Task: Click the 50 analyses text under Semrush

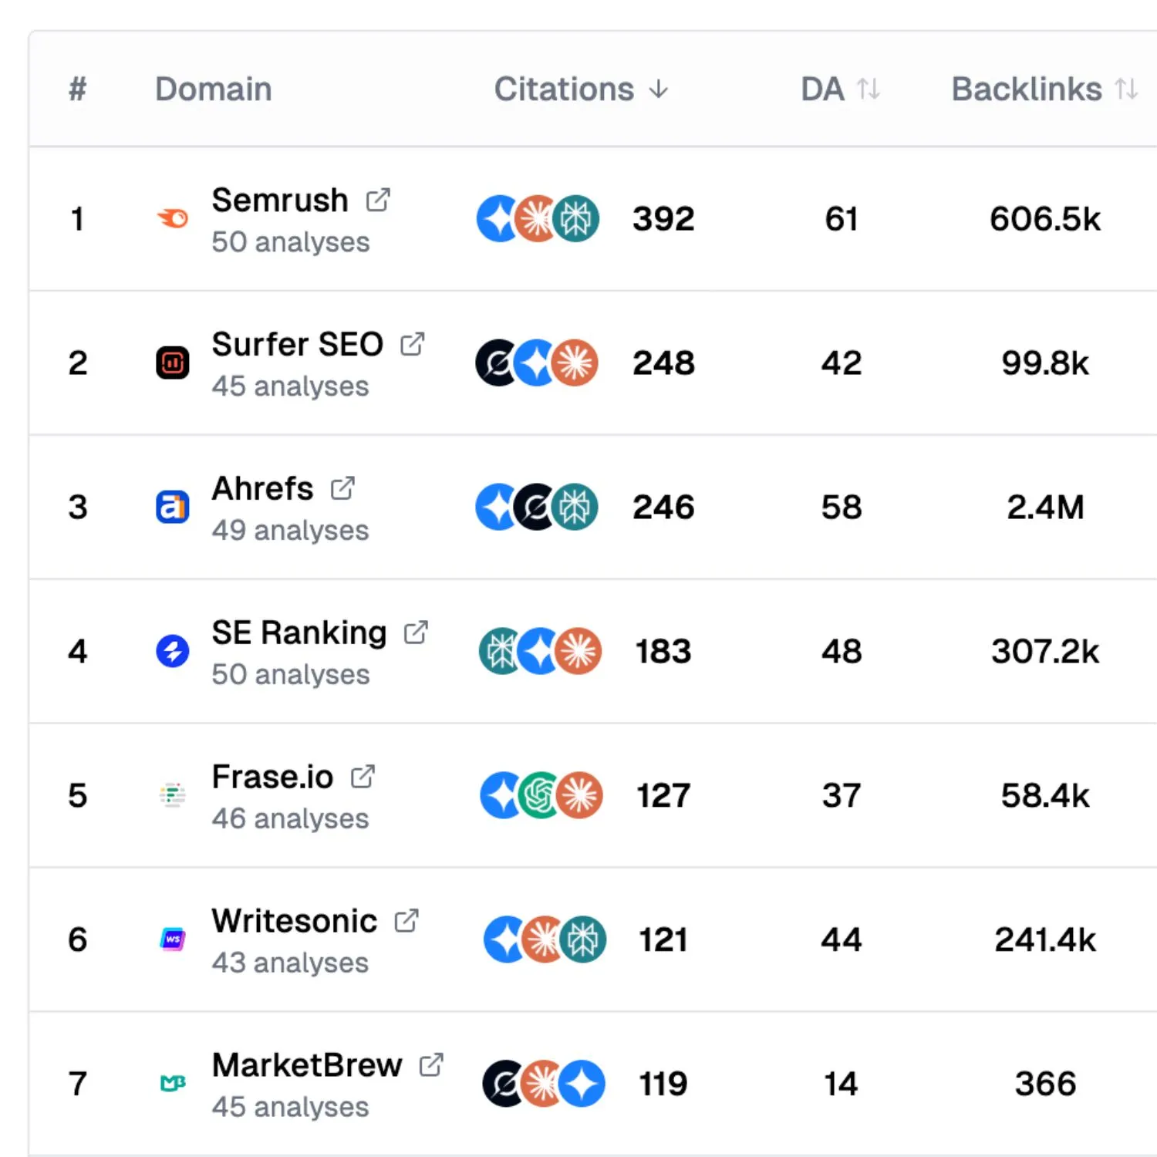Action: tap(291, 241)
